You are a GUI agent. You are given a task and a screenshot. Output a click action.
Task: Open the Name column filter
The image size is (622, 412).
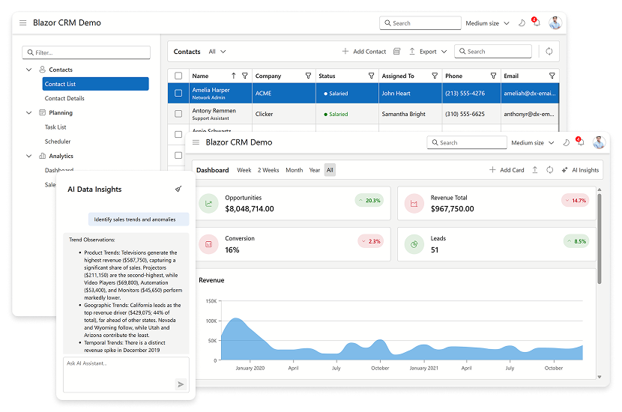[245, 76]
